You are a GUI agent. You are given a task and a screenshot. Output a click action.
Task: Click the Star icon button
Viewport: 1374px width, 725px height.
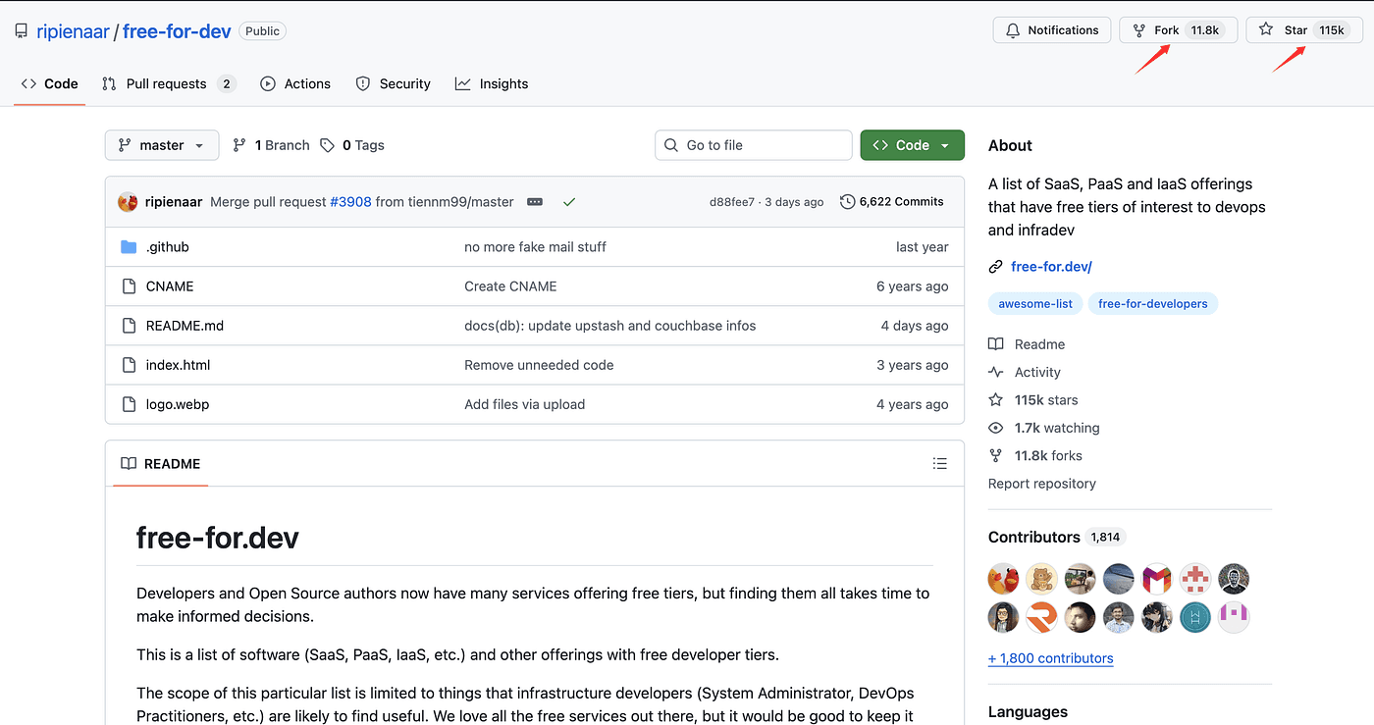[1266, 30]
